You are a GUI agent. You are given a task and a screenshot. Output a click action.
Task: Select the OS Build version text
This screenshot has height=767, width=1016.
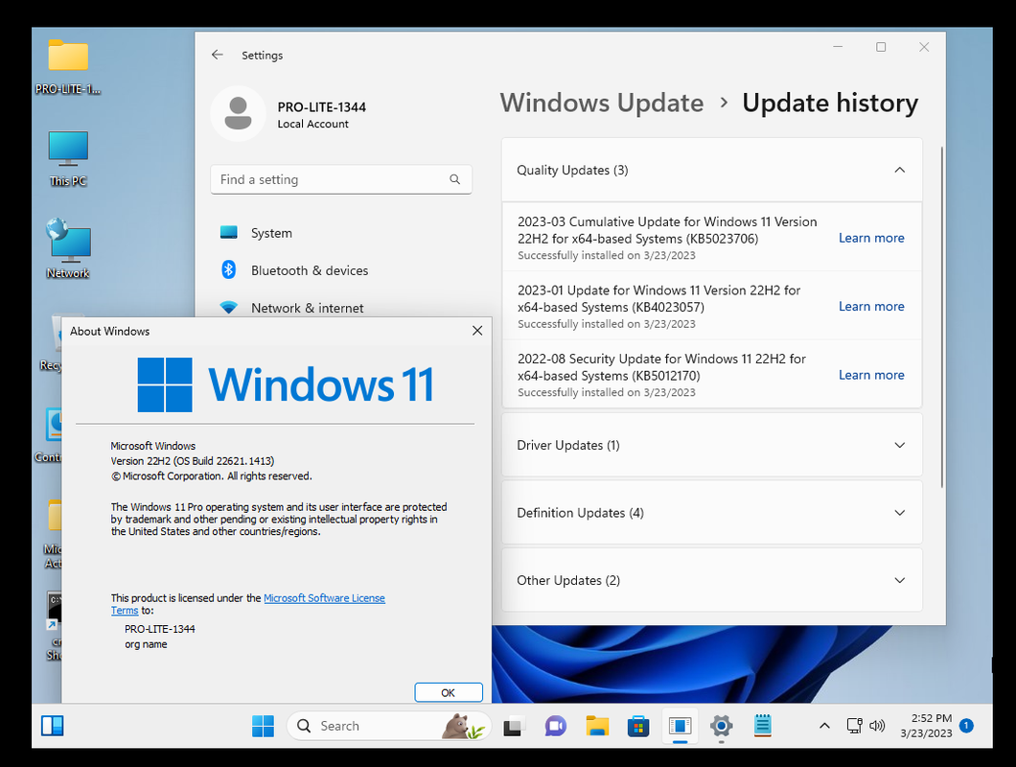193,461
